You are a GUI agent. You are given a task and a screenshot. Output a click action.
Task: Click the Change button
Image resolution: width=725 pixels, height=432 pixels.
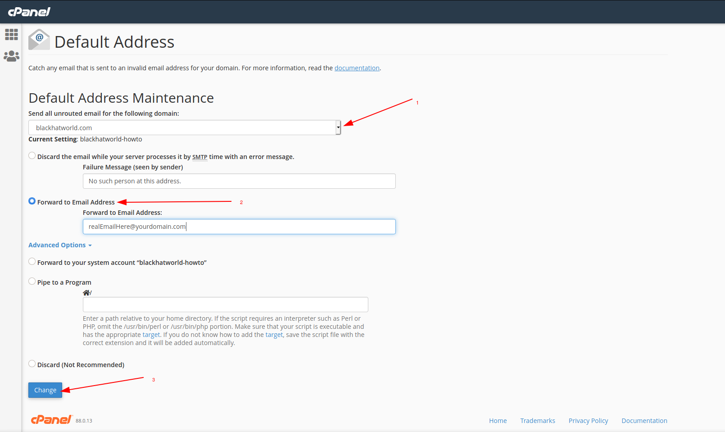(x=45, y=390)
